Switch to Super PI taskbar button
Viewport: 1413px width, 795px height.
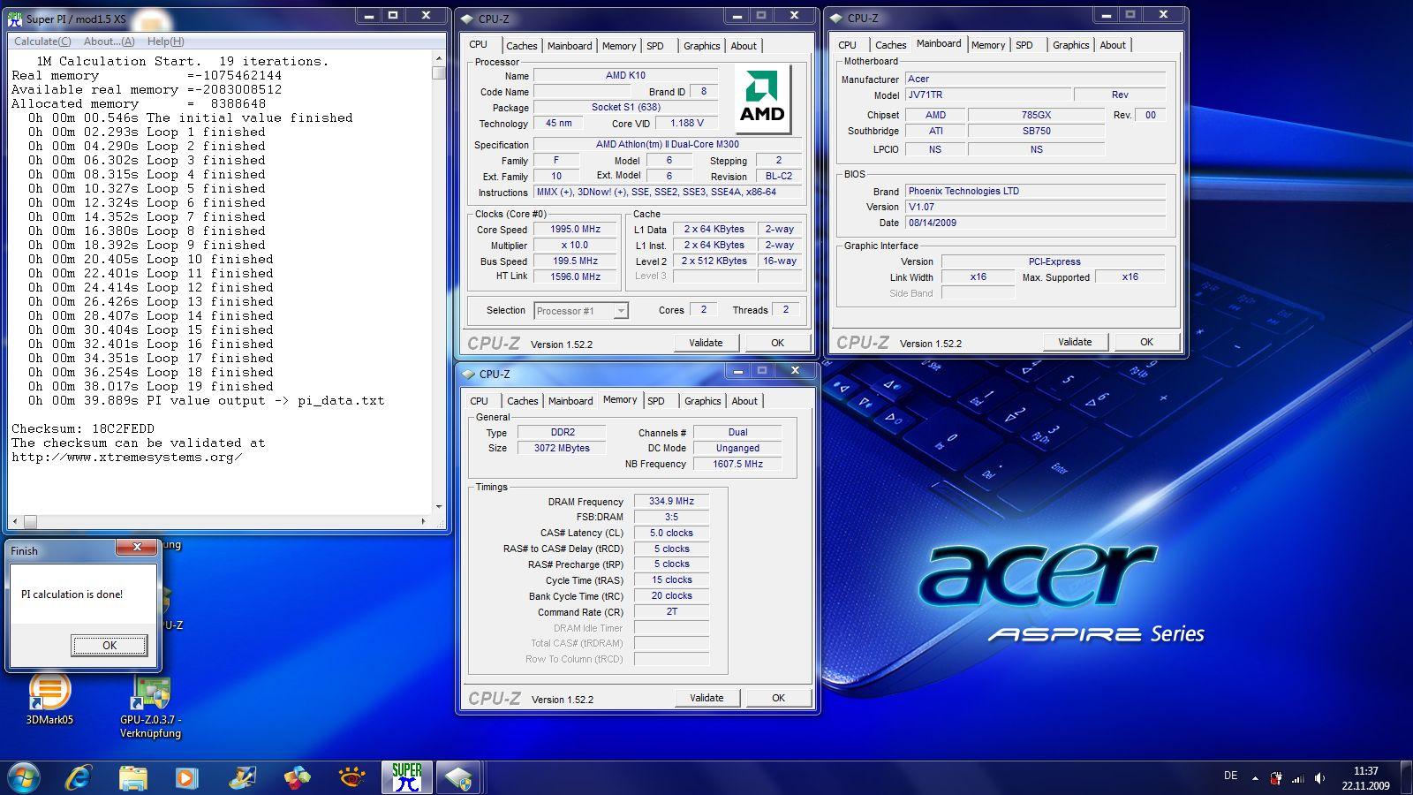pyautogui.click(x=407, y=777)
